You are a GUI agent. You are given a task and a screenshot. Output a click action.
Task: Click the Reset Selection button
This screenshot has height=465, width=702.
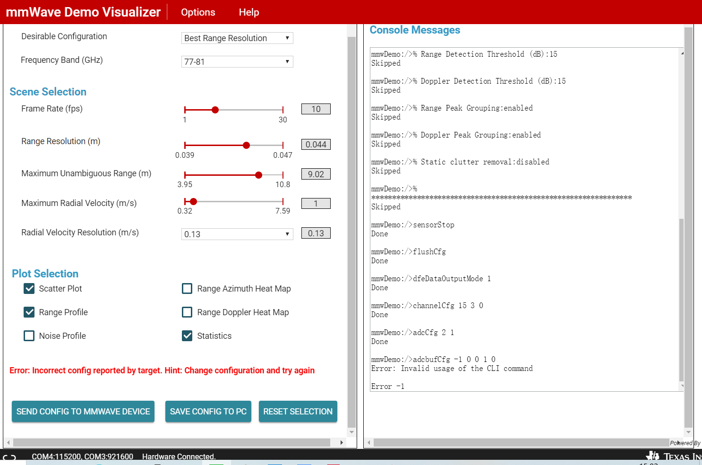(x=298, y=412)
